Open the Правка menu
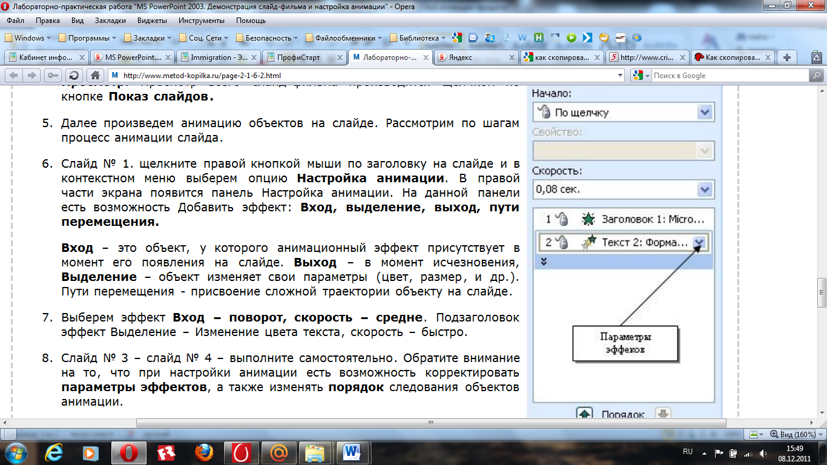 click(48, 20)
